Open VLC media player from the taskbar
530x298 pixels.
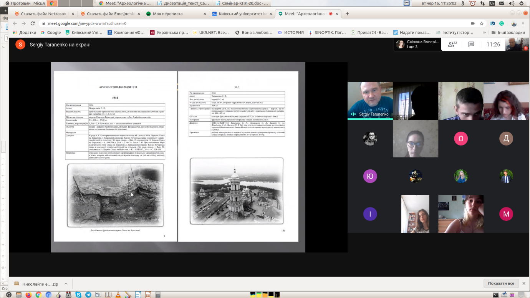point(118,295)
